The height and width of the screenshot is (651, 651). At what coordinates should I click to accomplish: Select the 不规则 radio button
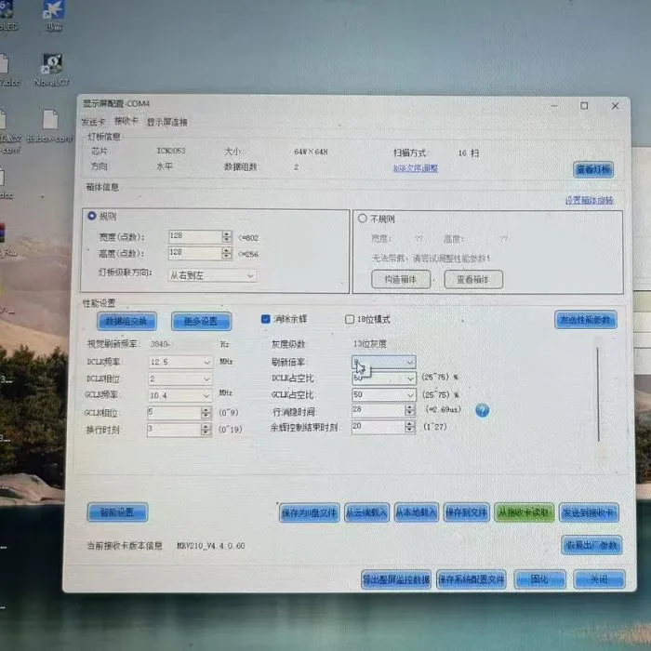pyautogui.click(x=363, y=219)
